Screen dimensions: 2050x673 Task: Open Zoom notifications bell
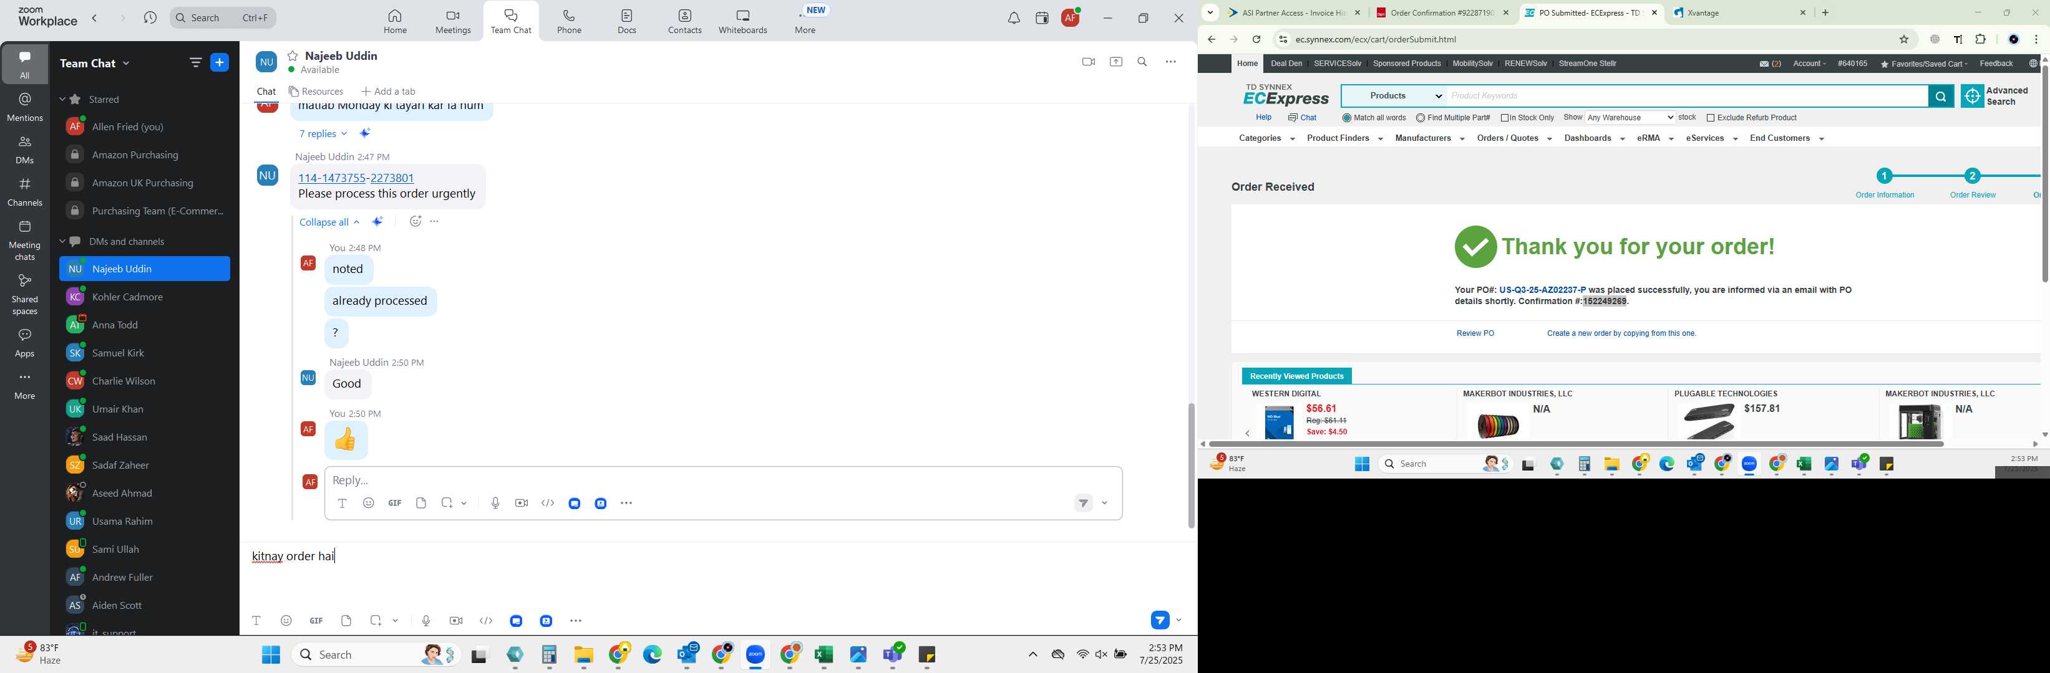pyautogui.click(x=1013, y=18)
